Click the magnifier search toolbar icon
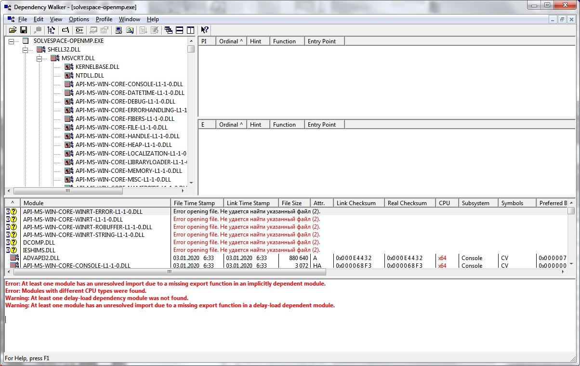 point(130,30)
